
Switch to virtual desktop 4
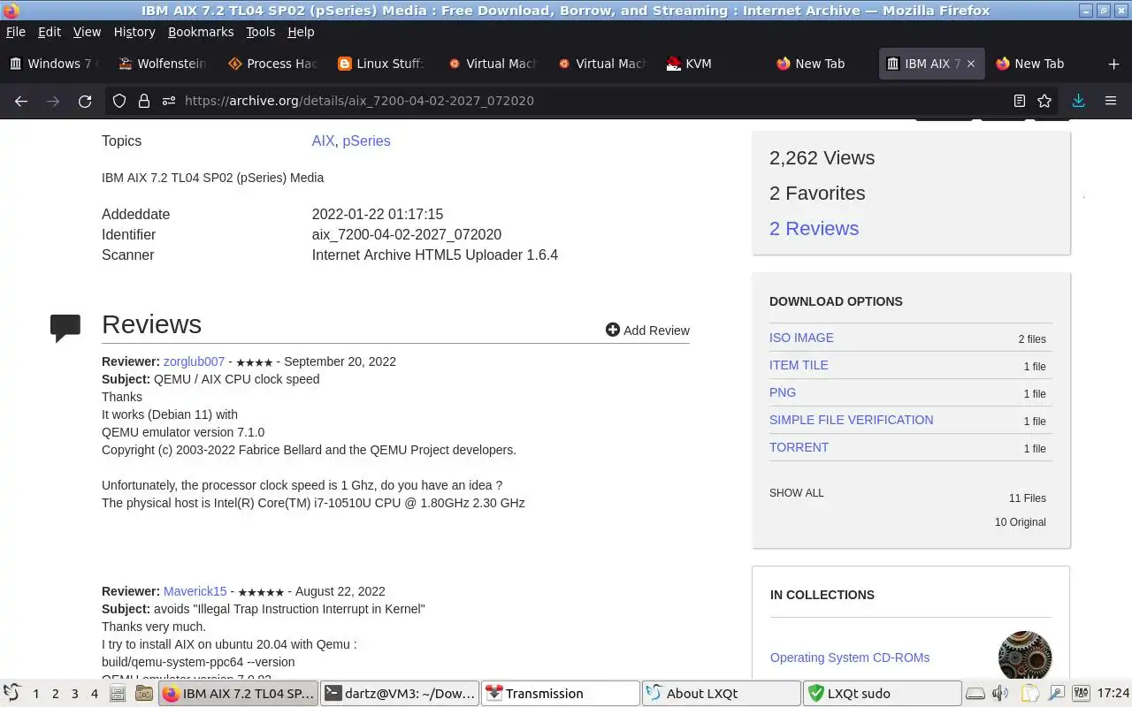click(94, 694)
